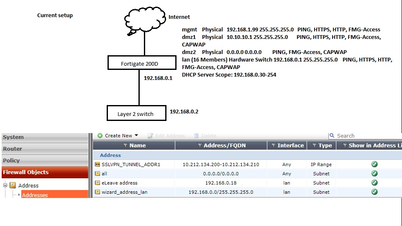Click the green check for the 'all' row
Image resolution: width=402 pixels, height=226 pixels.
374,173
